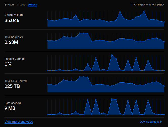
Task: Switch to the 24 Hours tab
Action: pyautogui.click(x=9, y=5)
